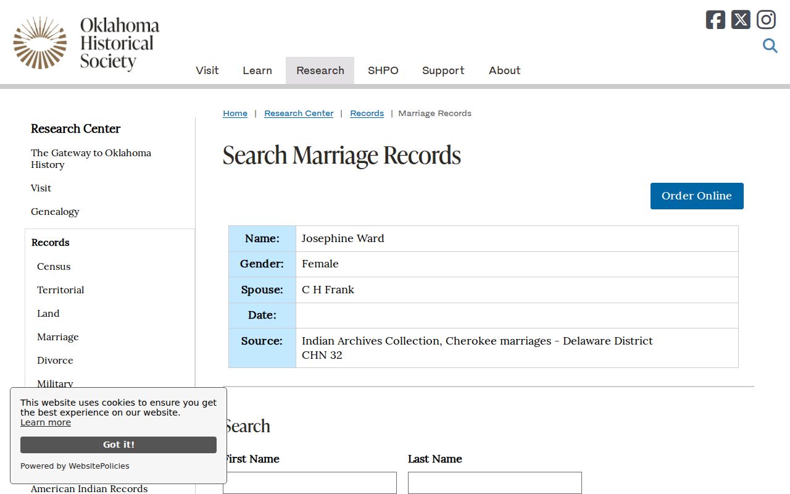Select the Research navigation tab
This screenshot has height=494, width=790.
coord(320,70)
